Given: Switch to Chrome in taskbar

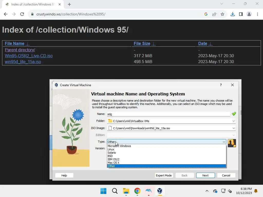Looking at the screenshot, I should [137, 191].
